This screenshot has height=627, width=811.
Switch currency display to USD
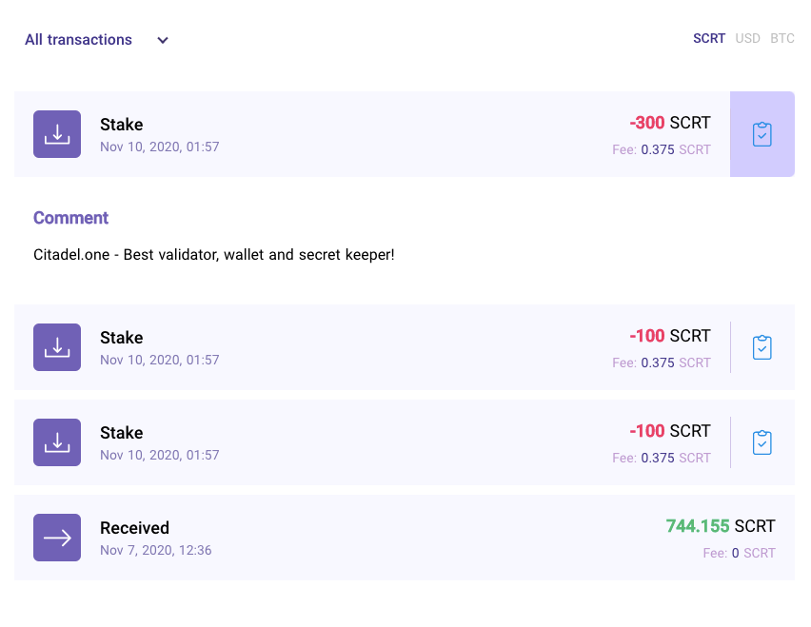pos(747,39)
